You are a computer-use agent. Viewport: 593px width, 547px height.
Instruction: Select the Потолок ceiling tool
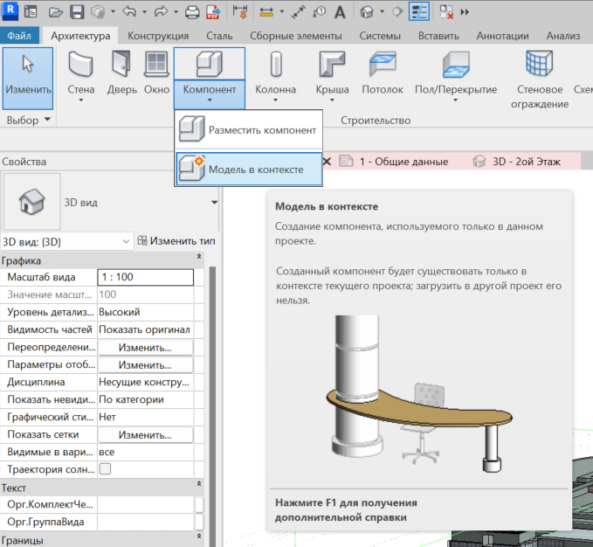pyautogui.click(x=383, y=73)
